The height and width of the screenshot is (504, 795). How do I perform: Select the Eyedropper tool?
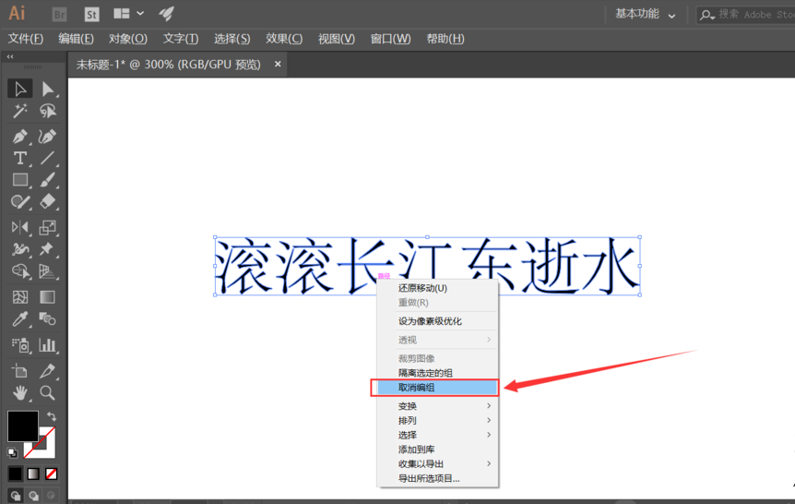(19, 319)
